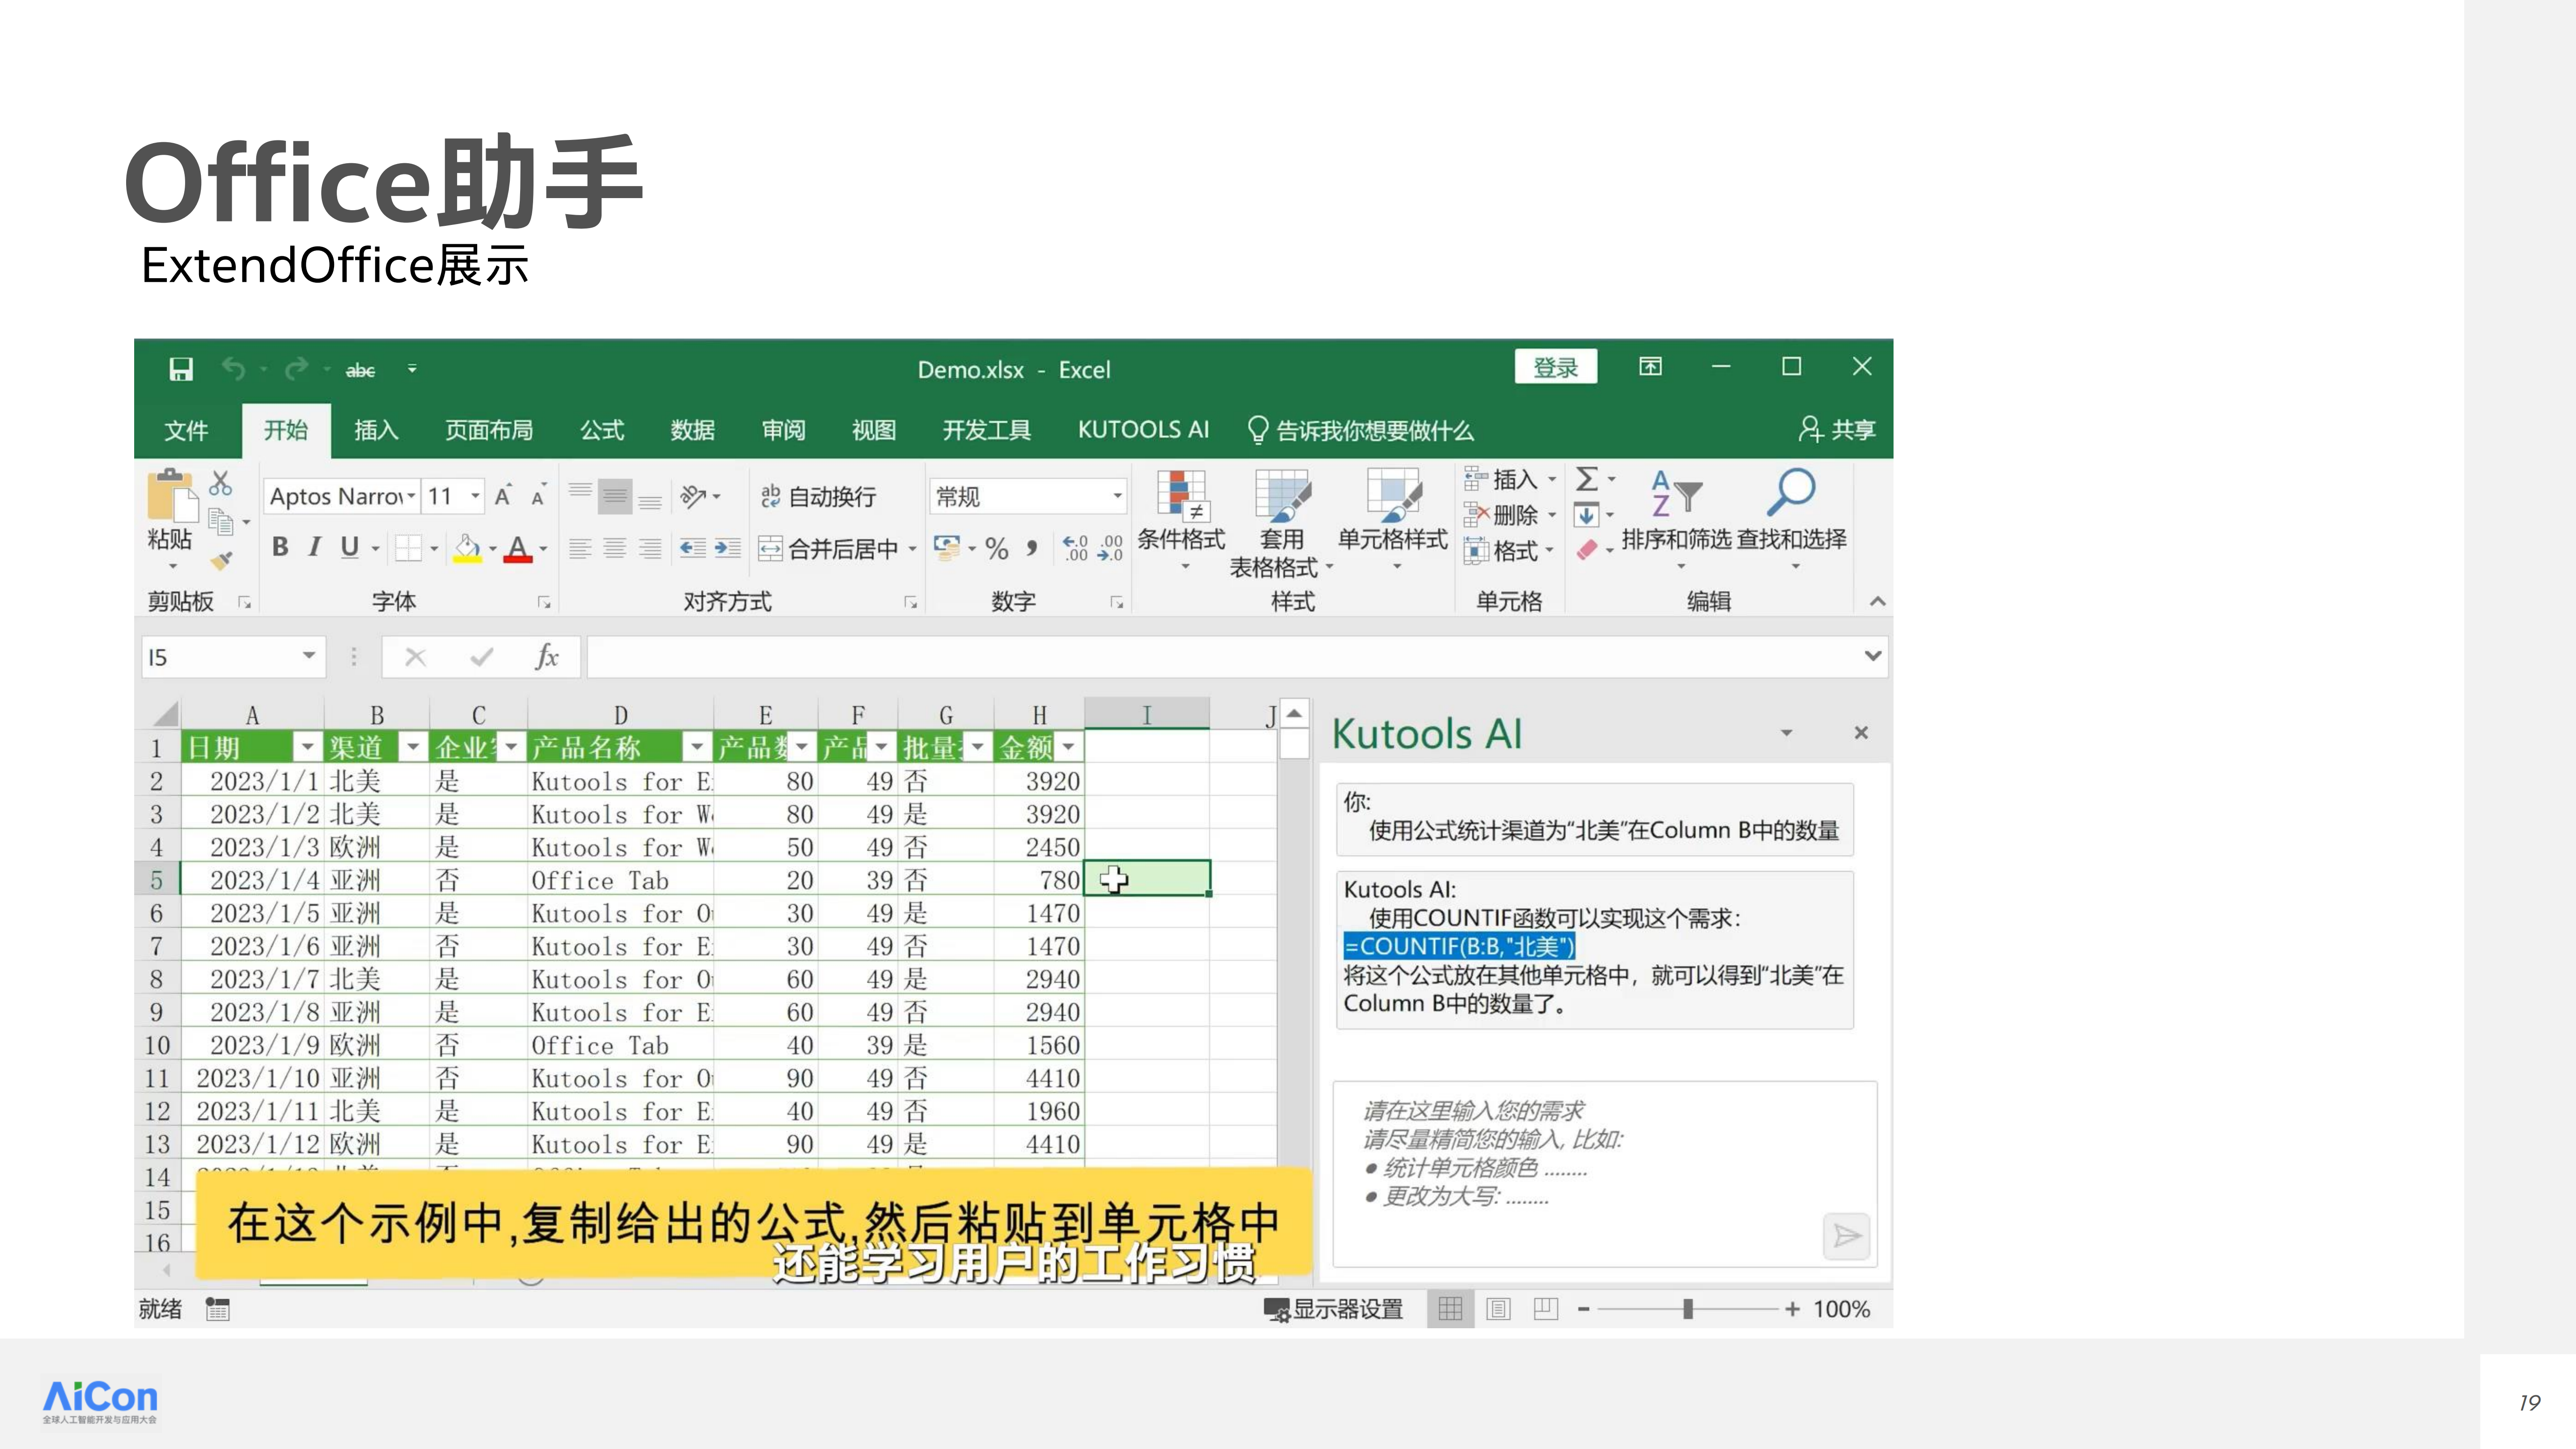2576x1449 pixels.
Task: Click the fx insert function icon
Action: point(546,657)
